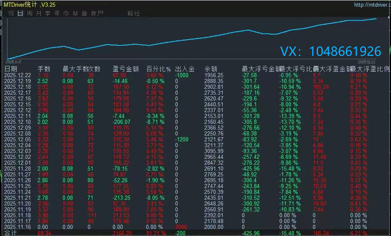
Task: Select the 季 quarterly tab
Action: (48, 13)
